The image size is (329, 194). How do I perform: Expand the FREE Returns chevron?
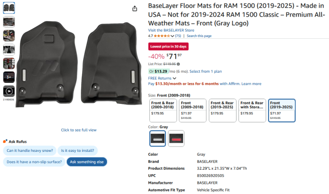click(174, 78)
